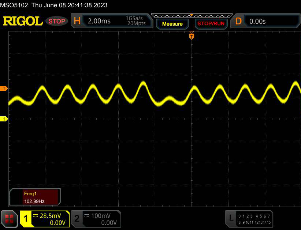Click the waveform memory position bar

point(192,16)
